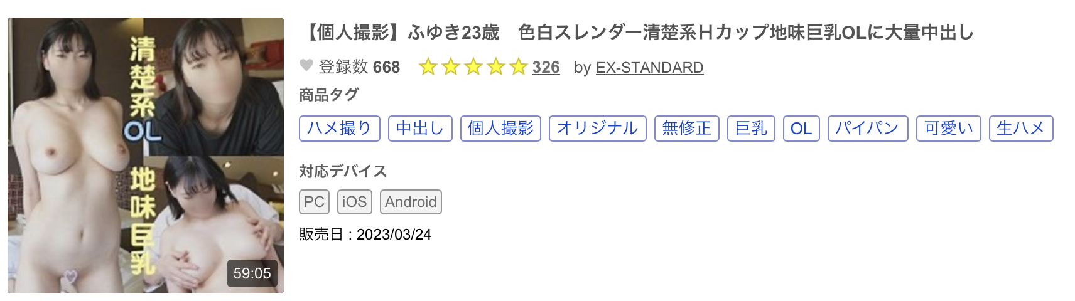Click the OL product tag
The image size is (1075, 301).
pyautogui.click(x=801, y=129)
